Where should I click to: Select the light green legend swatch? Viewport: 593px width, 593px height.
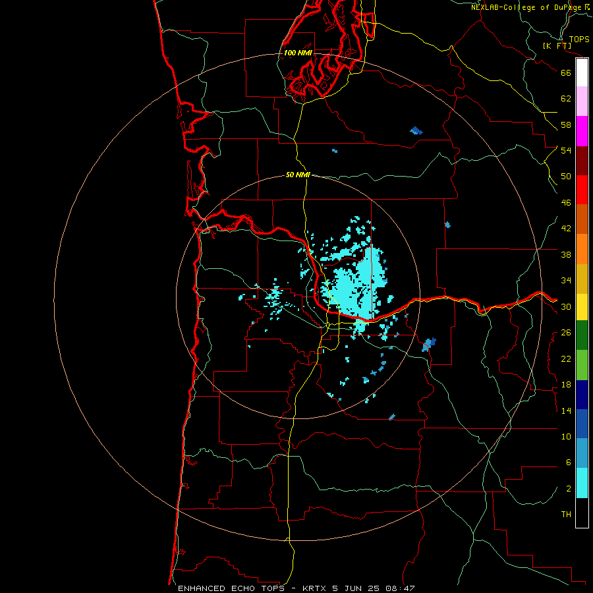[582, 364]
